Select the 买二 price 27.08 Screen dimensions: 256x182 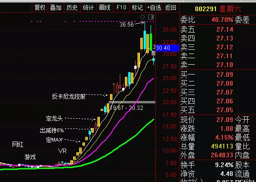pyautogui.click(x=225, y=83)
